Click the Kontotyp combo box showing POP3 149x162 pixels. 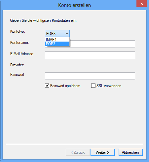pyautogui.click(x=57, y=34)
